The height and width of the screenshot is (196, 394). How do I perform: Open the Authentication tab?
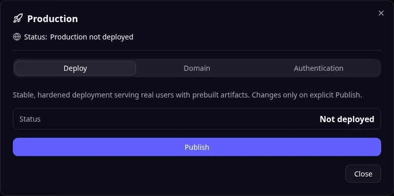pyautogui.click(x=319, y=68)
